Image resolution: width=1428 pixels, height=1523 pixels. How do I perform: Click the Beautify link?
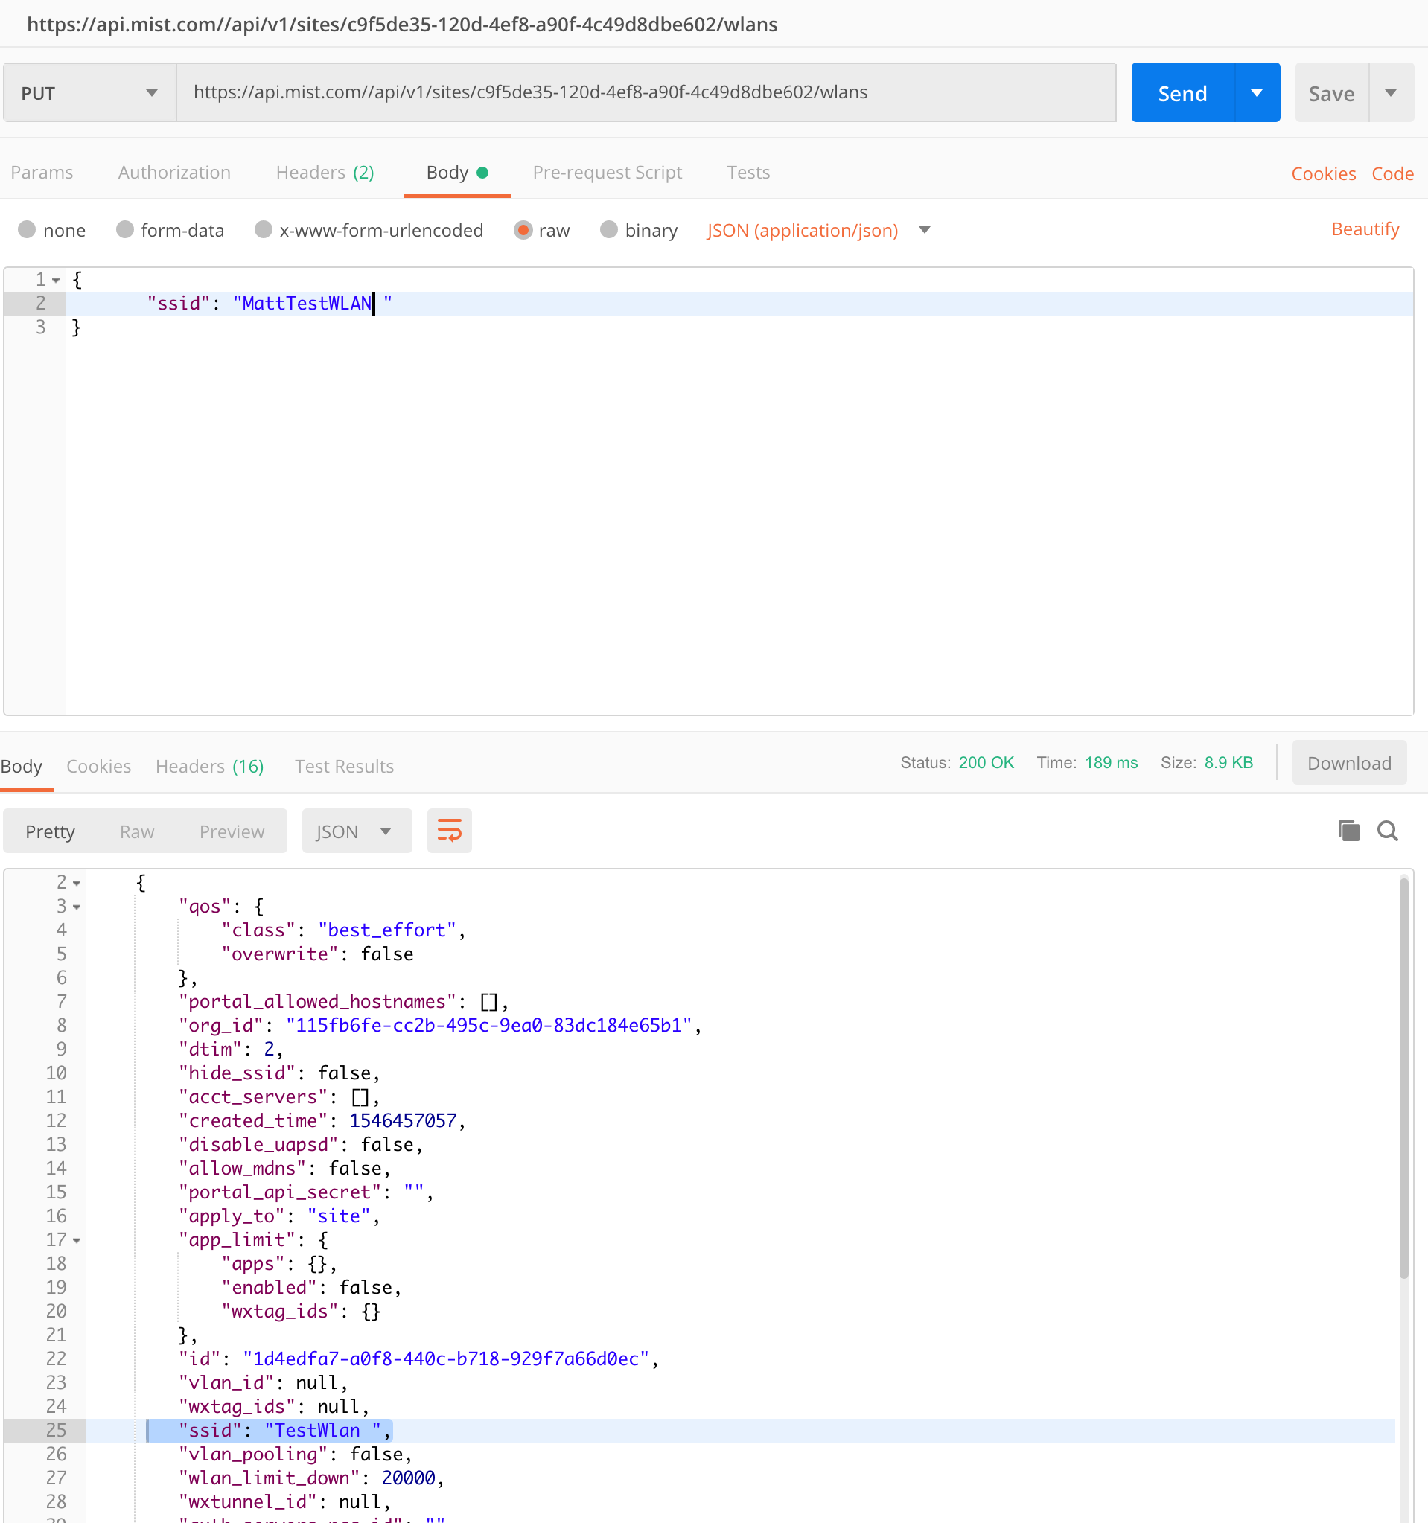tap(1365, 229)
